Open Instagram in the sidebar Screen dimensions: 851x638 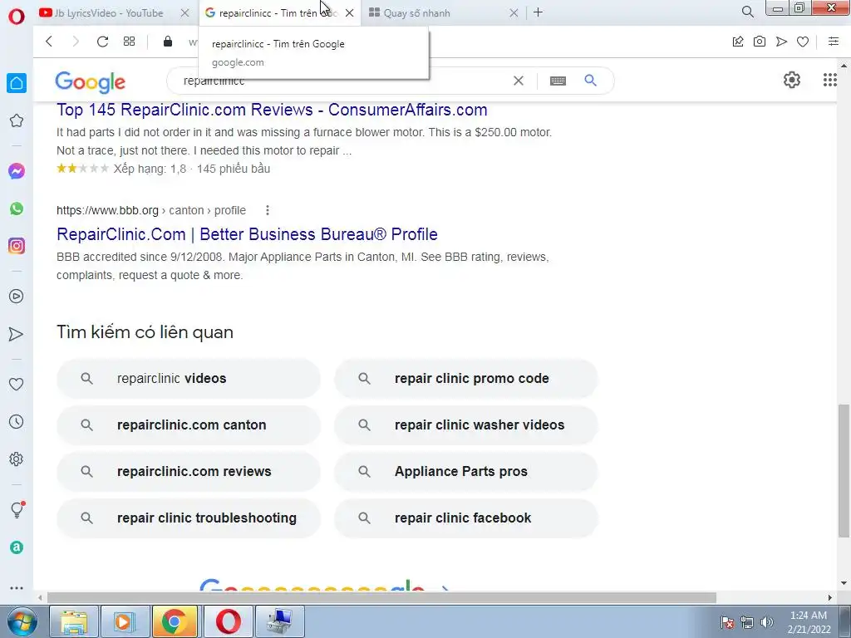click(x=17, y=246)
